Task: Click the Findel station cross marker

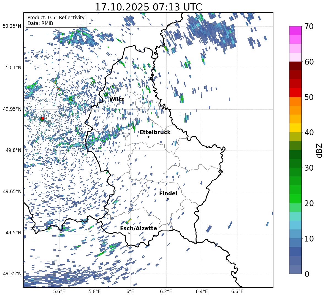Action: pyautogui.click(x=168, y=198)
